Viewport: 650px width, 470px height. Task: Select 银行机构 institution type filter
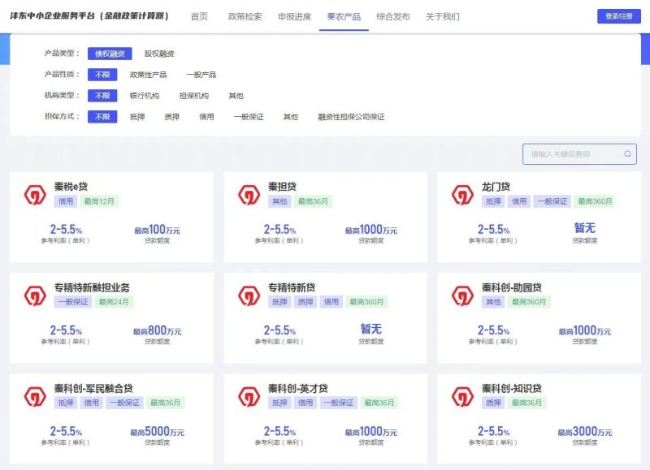click(145, 96)
